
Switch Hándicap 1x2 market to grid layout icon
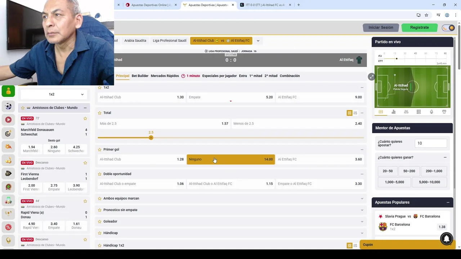coord(349,245)
